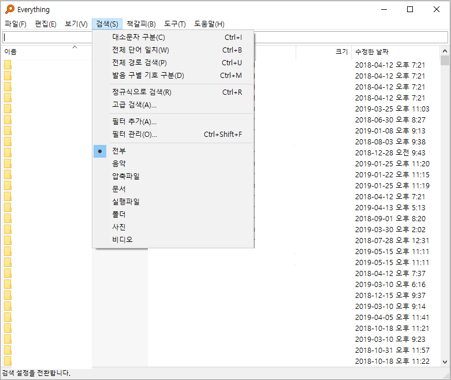Toggle 발음 구별 기호 구분(D) option
The width and height of the screenshot is (451, 380).
tap(173, 76)
